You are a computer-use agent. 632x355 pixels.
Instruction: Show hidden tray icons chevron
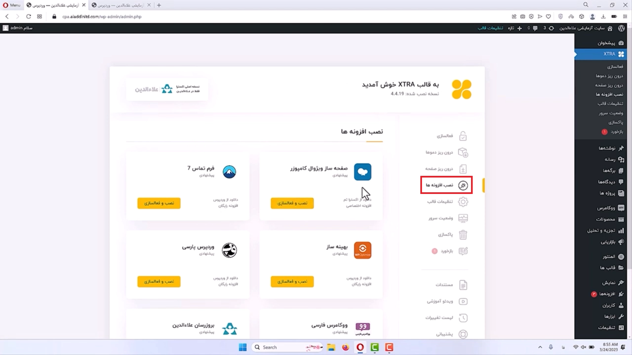click(540, 347)
